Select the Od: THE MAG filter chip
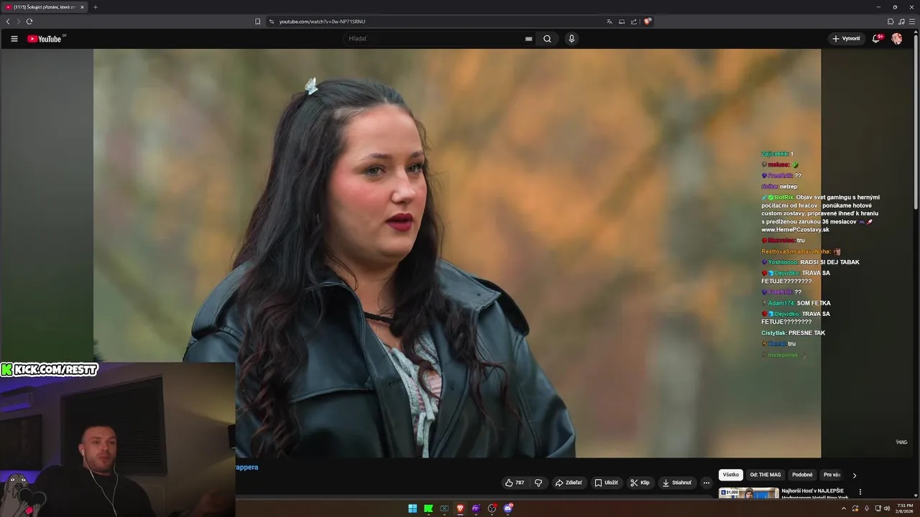Screen dimensions: 920x517 (765, 475)
